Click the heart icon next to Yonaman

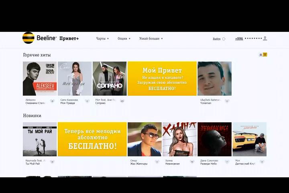click(x=227, y=101)
